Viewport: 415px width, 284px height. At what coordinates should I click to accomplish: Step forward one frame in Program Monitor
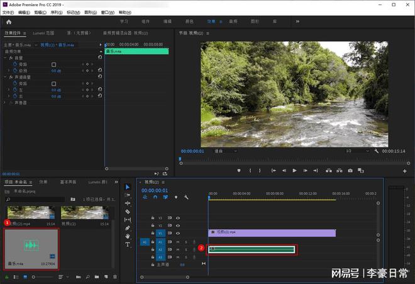coord(305,171)
